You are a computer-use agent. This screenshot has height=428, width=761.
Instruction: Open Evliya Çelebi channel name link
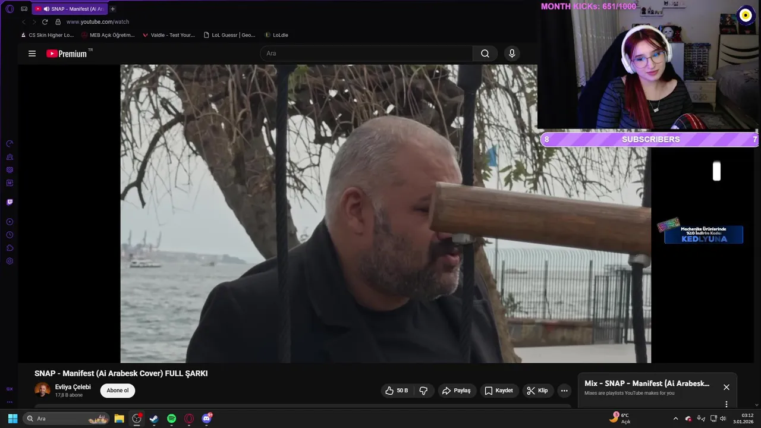(x=73, y=387)
